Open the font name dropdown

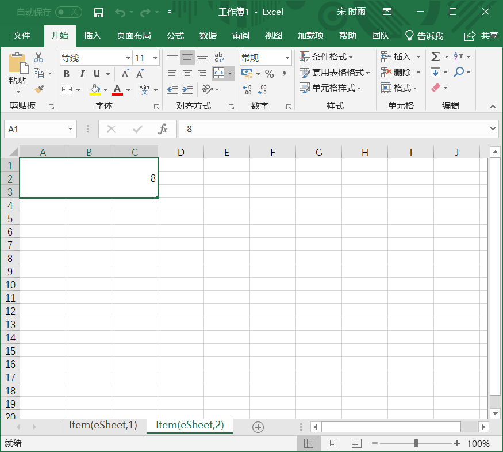(x=128, y=58)
